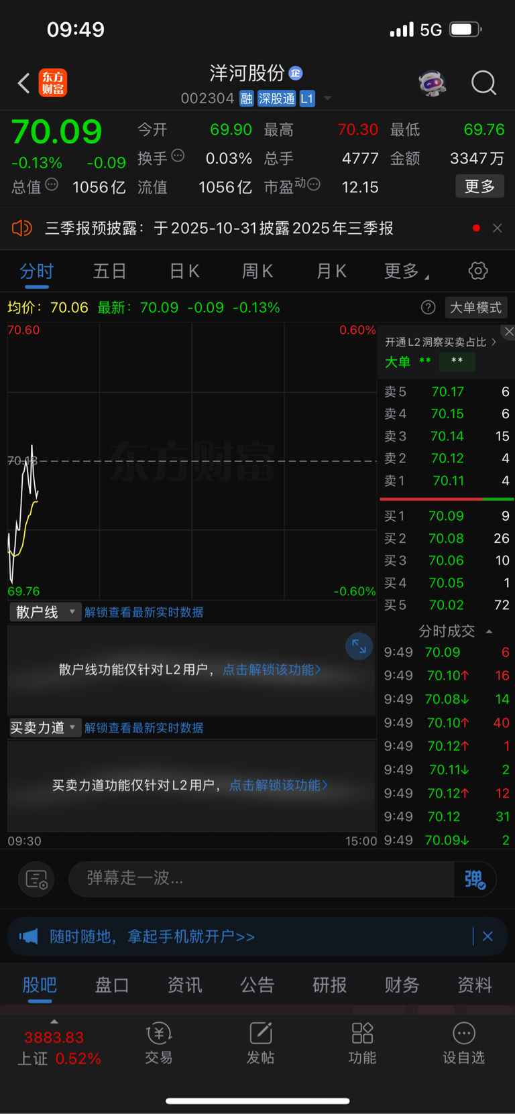The height and width of the screenshot is (1114, 515).
Task: Close the L2 买卖占比 promo
Action: coord(509,332)
